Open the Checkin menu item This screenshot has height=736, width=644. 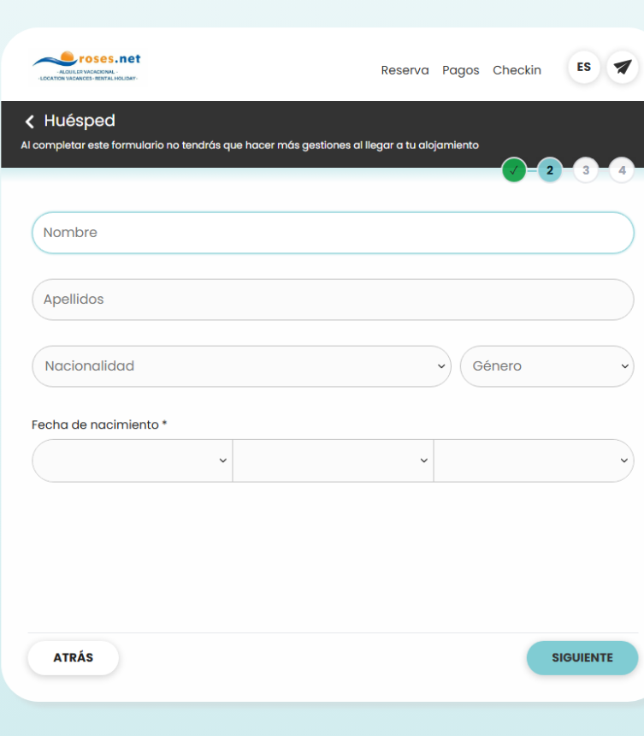tap(517, 70)
